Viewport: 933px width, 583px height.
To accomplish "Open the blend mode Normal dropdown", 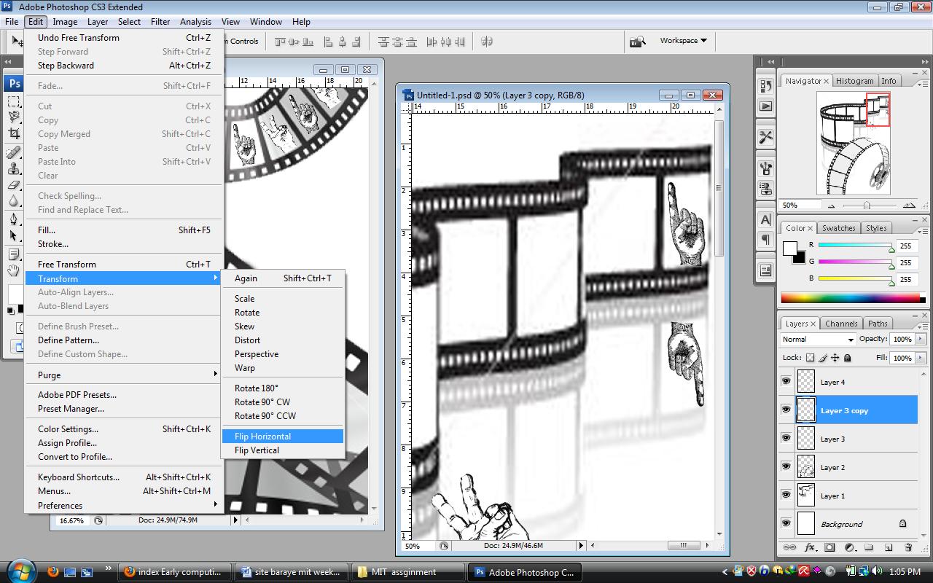I will tap(818, 340).
